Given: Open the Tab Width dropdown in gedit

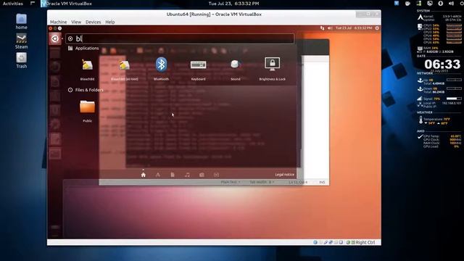Looking at the screenshot, I should coord(262,182).
